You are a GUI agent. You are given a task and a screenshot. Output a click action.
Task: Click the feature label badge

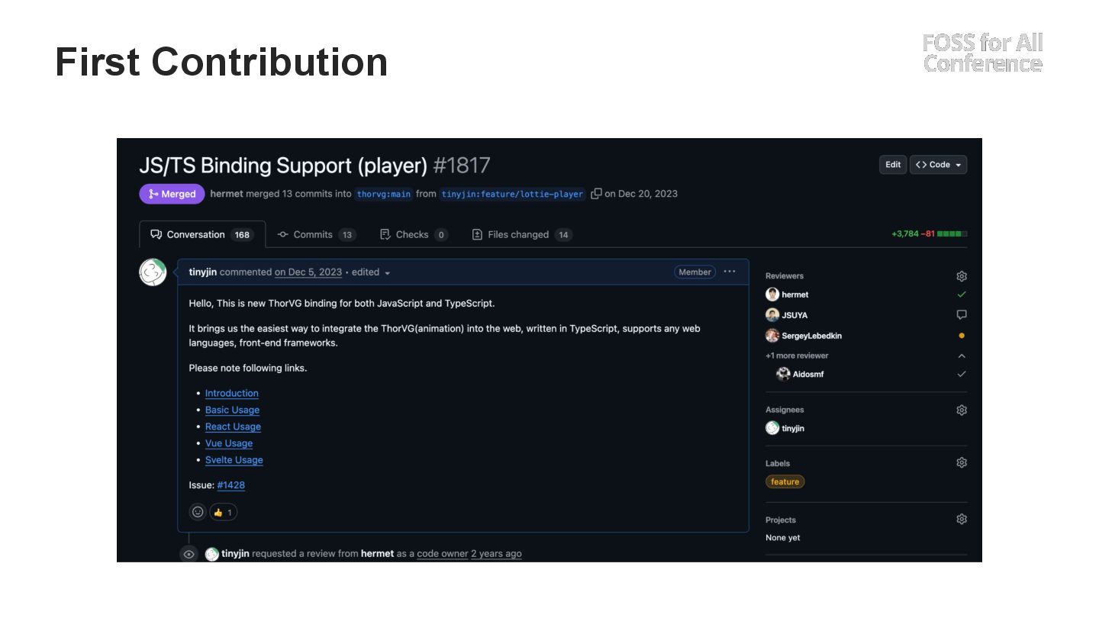785,481
